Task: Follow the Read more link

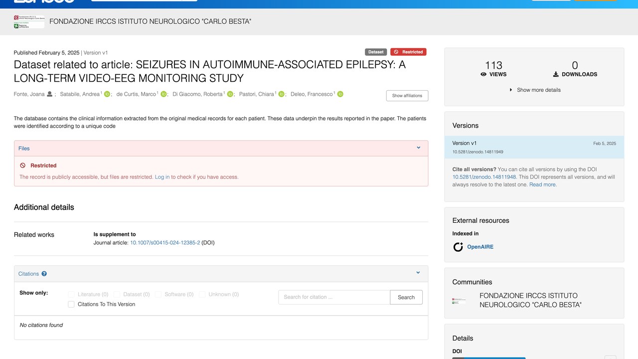Action: click(x=543, y=184)
